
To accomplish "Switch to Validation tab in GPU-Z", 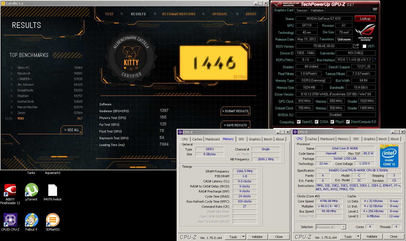I will coord(317,10).
